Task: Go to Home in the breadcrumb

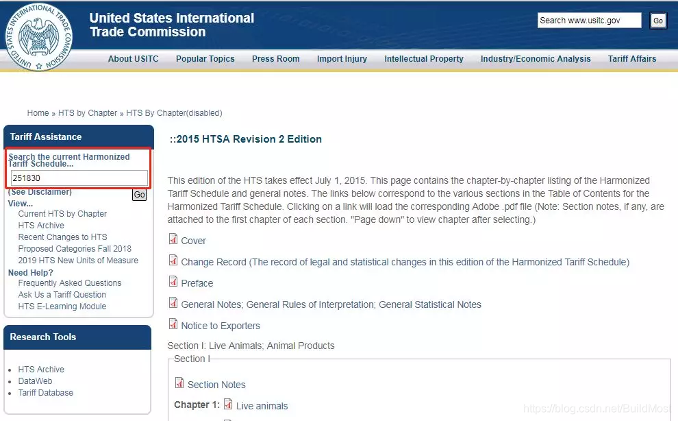Action: point(38,113)
